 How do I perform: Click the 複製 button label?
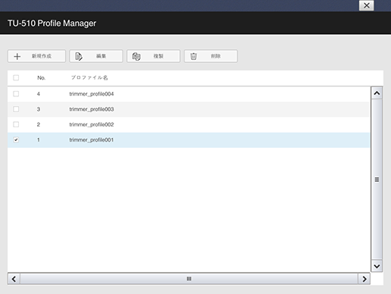(158, 56)
